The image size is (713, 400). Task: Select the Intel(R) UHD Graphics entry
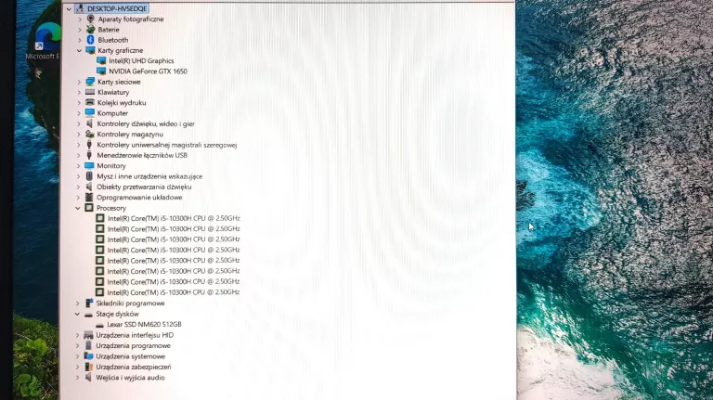[x=140, y=61]
